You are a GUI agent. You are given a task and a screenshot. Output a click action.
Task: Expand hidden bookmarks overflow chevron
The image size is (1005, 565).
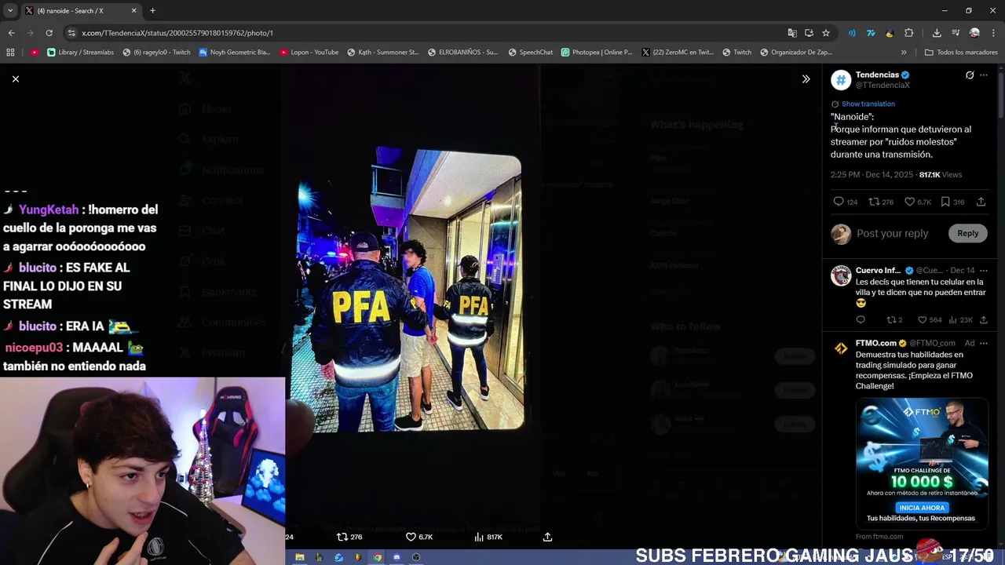click(903, 53)
